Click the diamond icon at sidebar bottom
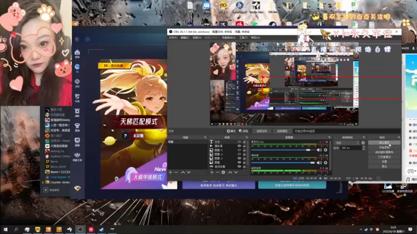Screen dimensions: 417x234 point(77,188)
